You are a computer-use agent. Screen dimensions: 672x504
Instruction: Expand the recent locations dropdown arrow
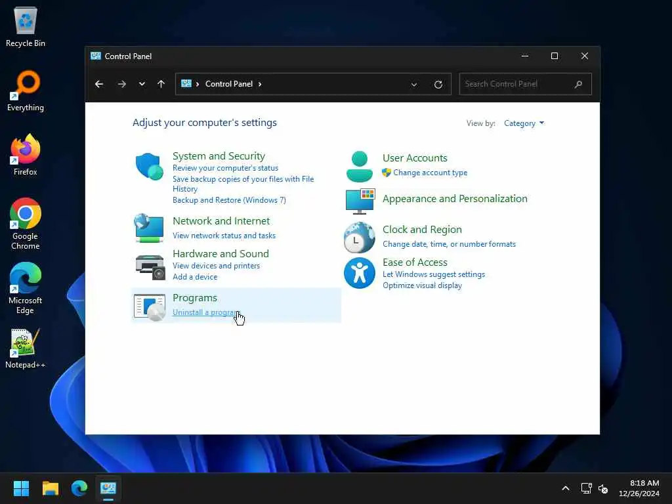tap(142, 84)
